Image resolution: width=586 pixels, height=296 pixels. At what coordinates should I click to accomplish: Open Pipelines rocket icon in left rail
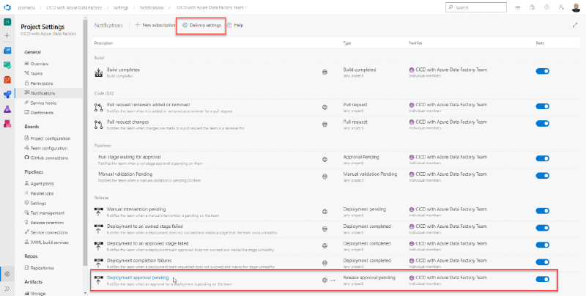coord(7,95)
